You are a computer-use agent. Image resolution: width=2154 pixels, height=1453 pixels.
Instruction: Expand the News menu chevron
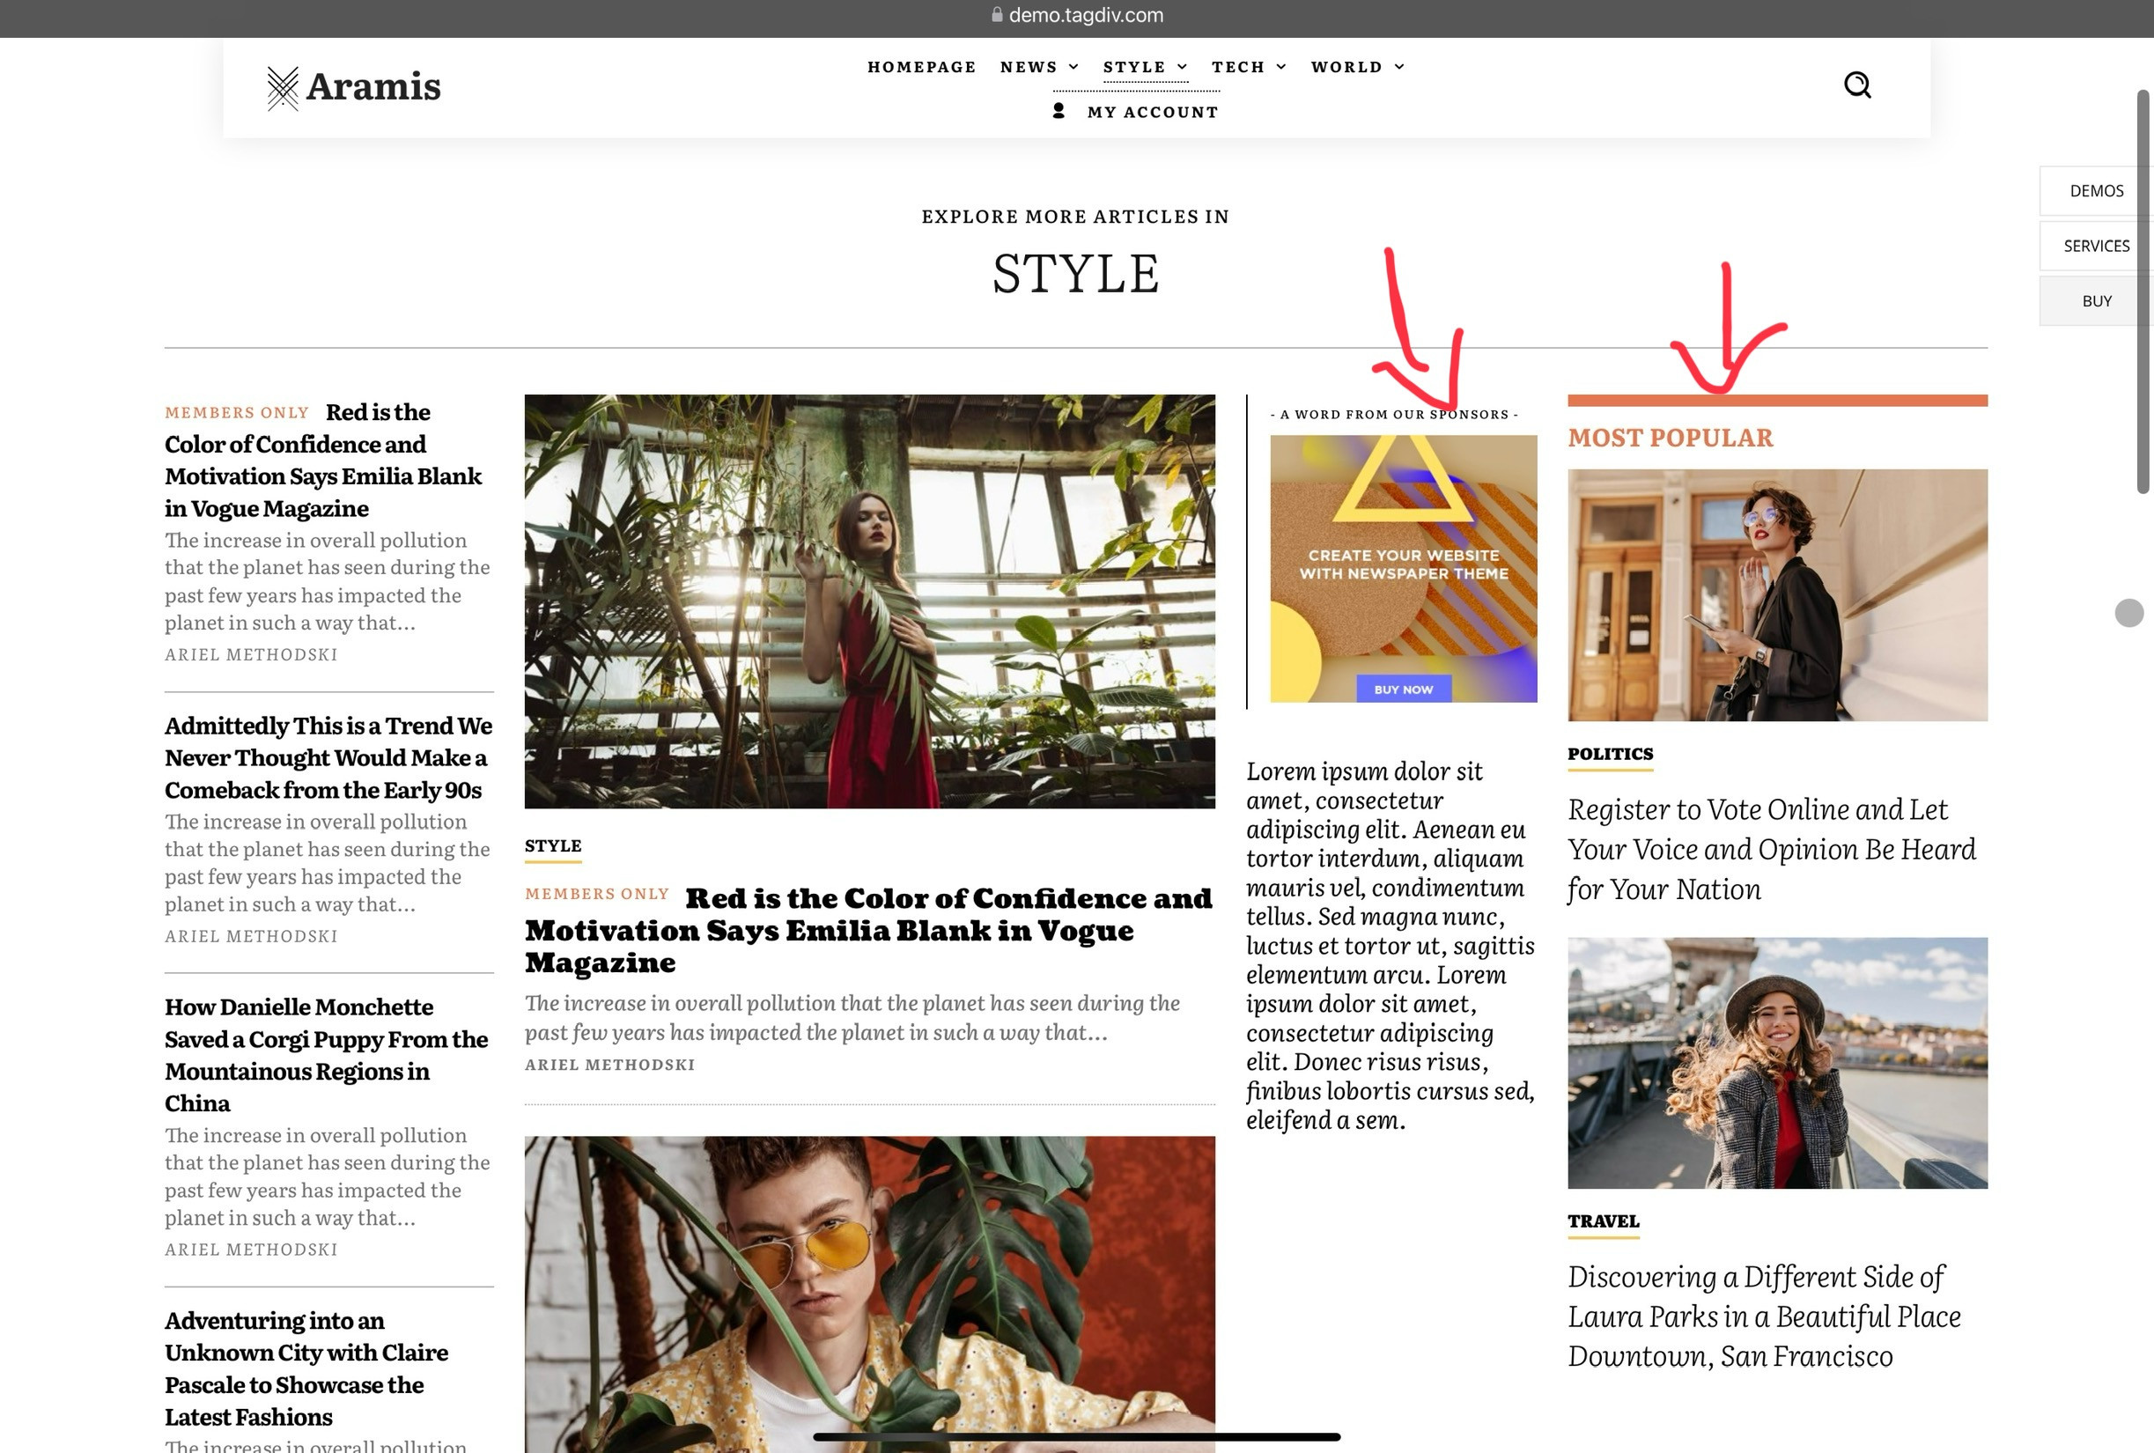click(1073, 67)
